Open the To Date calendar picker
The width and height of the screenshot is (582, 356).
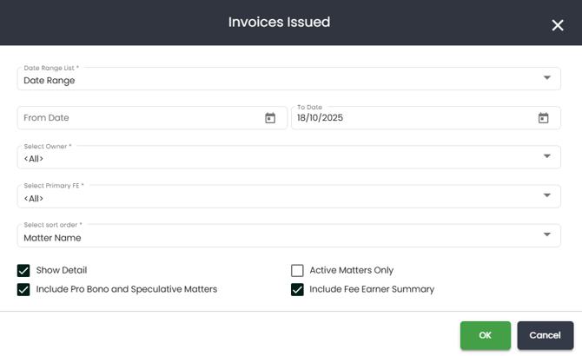tap(543, 118)
